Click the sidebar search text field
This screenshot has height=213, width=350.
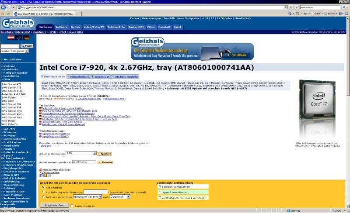pyautogui.click(x=10, y=46)
